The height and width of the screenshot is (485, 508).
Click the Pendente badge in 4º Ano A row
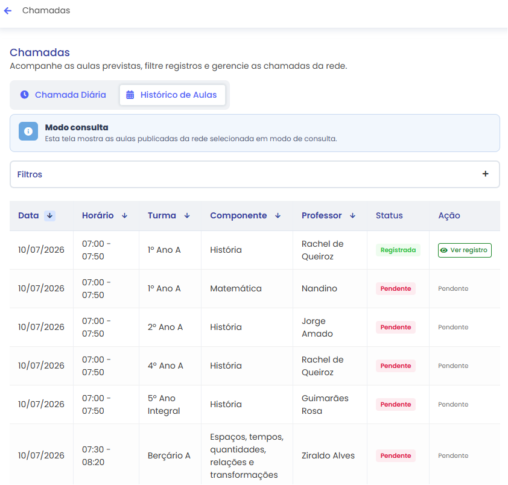396,366
